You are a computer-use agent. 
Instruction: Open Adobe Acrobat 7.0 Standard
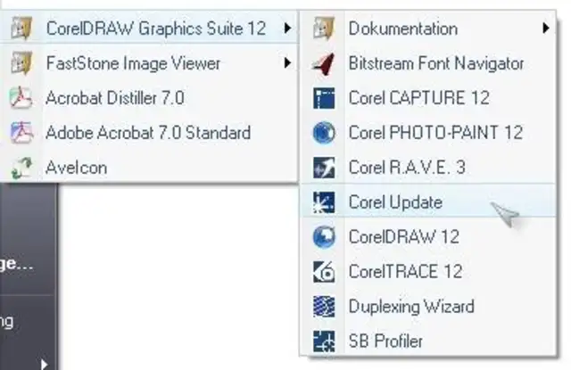pyautogui.click(x=148, y=133)
